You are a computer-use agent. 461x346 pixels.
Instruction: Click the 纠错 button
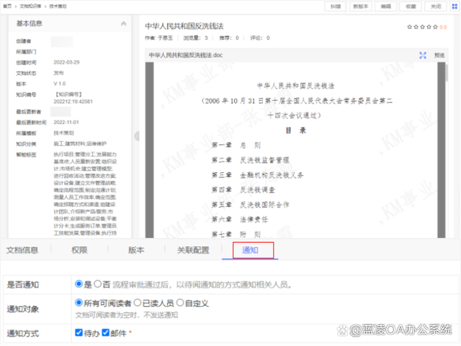[336, 6]
